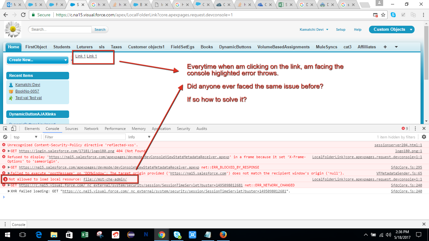Click the duplicate-pages extension icon in Chrome toolbar

[x=413, y=15]
